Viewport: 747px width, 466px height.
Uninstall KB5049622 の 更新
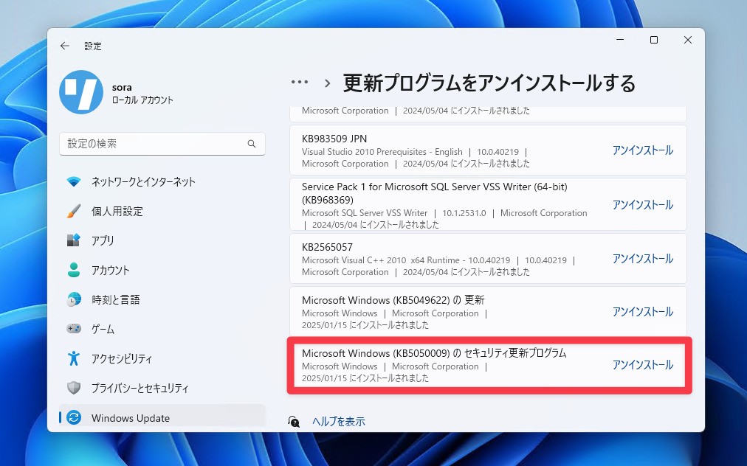[643, 311]
